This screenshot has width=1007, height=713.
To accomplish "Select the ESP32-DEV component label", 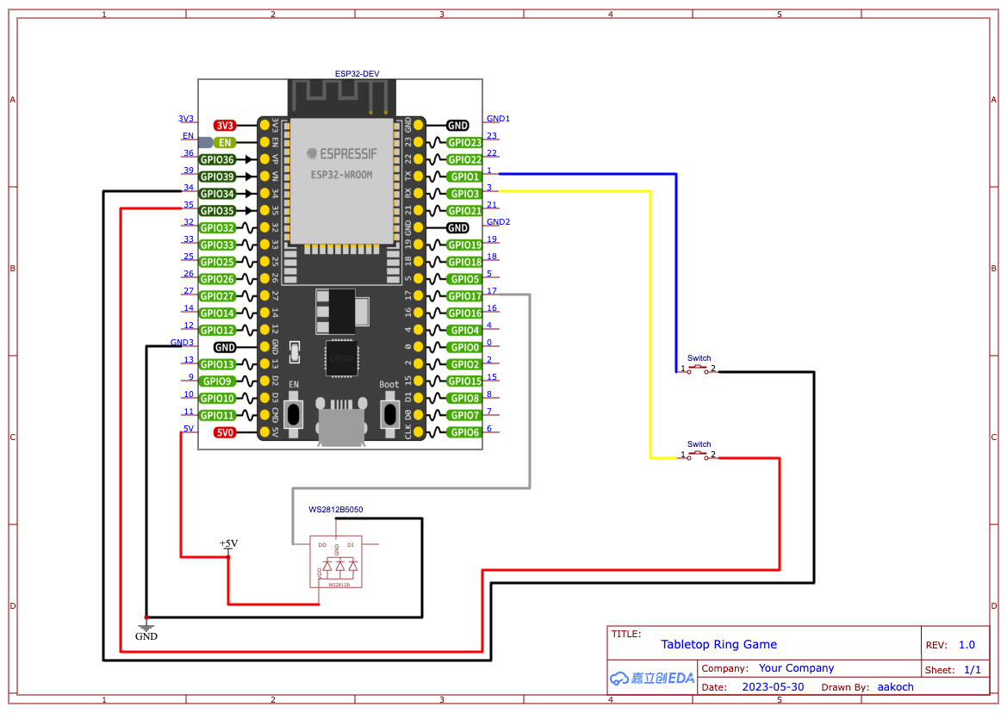I will (x=357, y=74).
